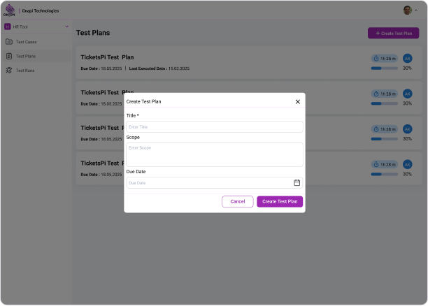Click the Onion logo in header
Image resolution: width=428 pixels, height=306 pixels.
tap(9, 10)
